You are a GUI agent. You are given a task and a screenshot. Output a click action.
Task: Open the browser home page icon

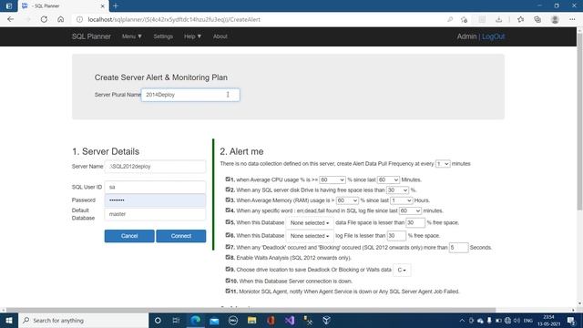(61, 19)
